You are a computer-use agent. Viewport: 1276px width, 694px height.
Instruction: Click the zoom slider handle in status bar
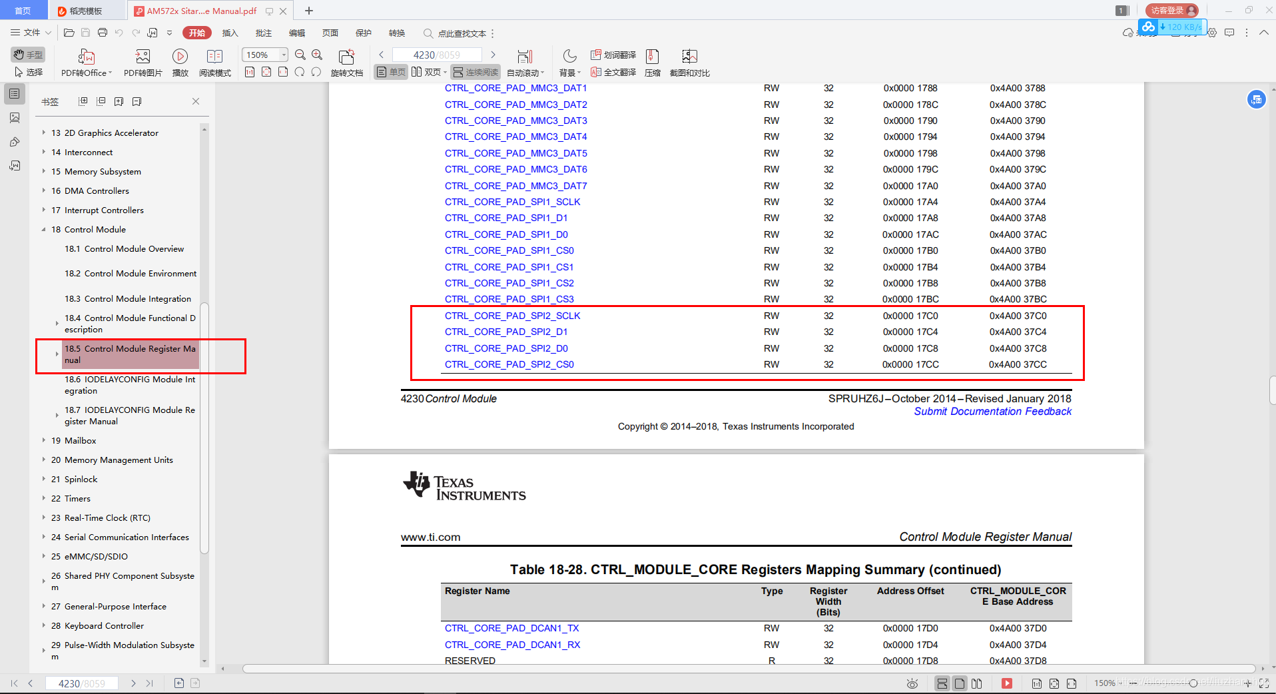pyautogui.click(x=1193, y=683)
